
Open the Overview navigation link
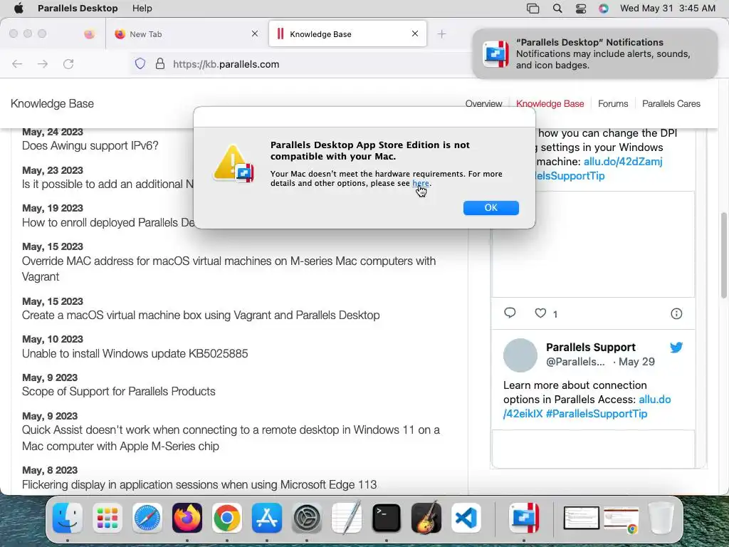pyautogui.click(x=483, y=104)
